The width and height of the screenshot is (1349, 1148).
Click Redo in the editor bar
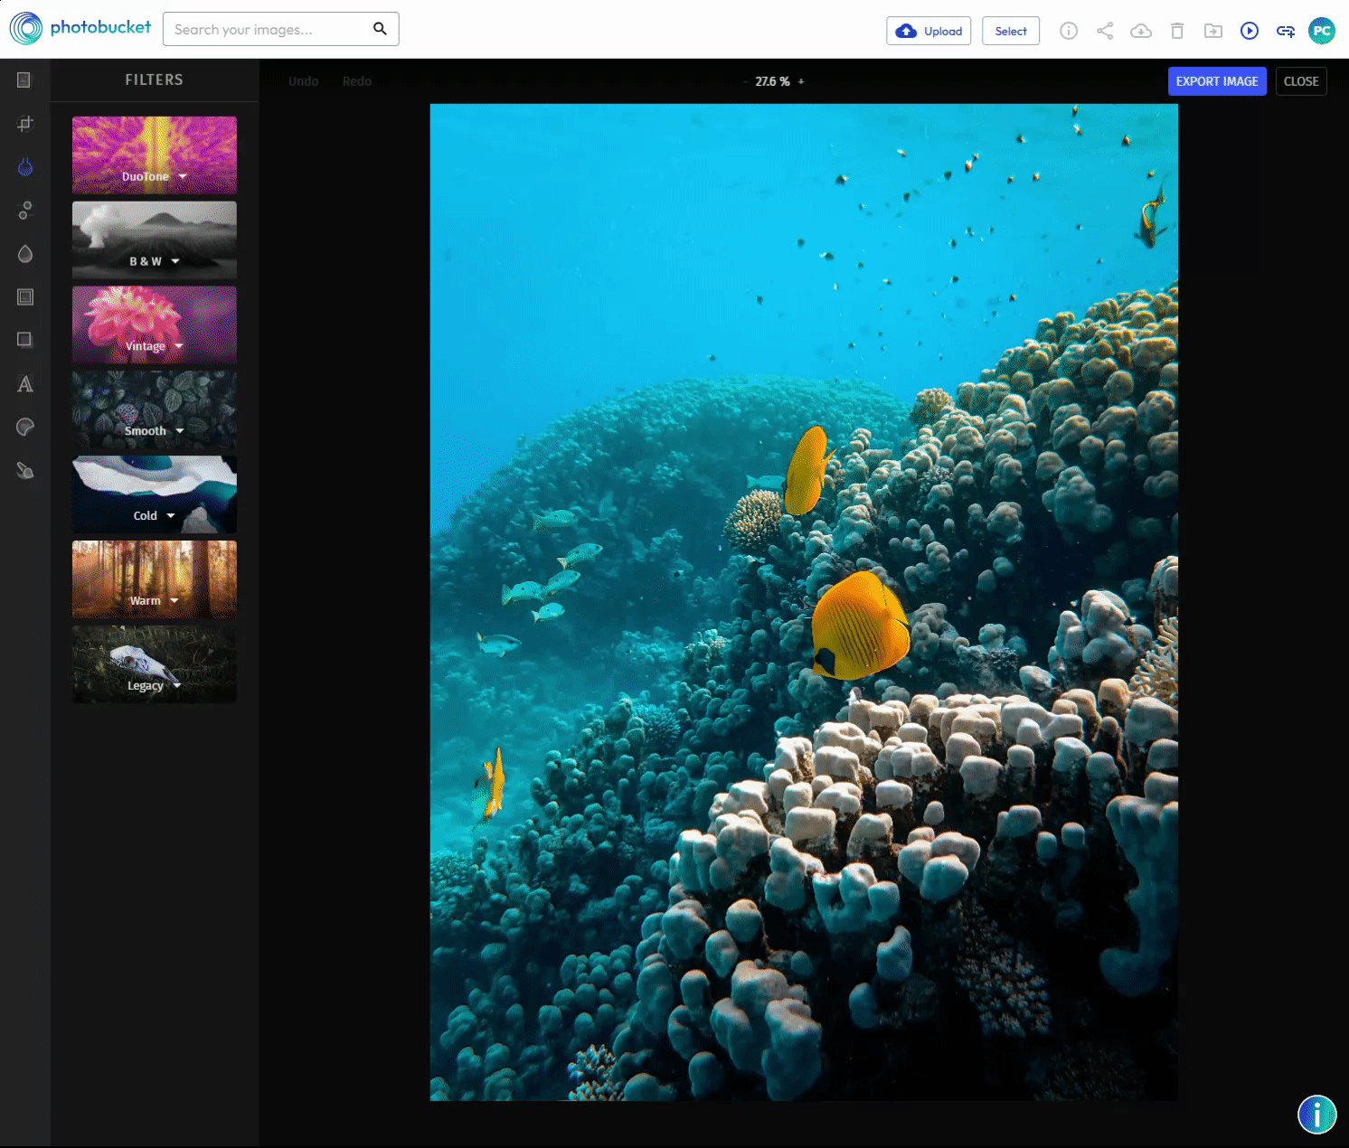point(357,81)
